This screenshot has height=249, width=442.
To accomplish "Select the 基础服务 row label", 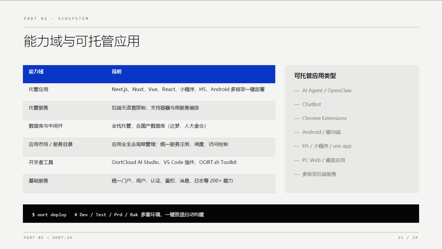I will click(x=38, y=180).
